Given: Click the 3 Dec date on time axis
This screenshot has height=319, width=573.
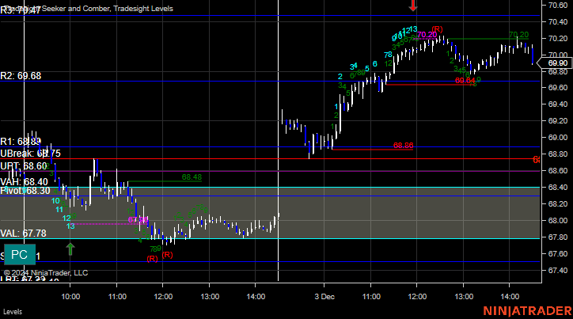Looking at the screenshot, I should [x=324, y=297].
